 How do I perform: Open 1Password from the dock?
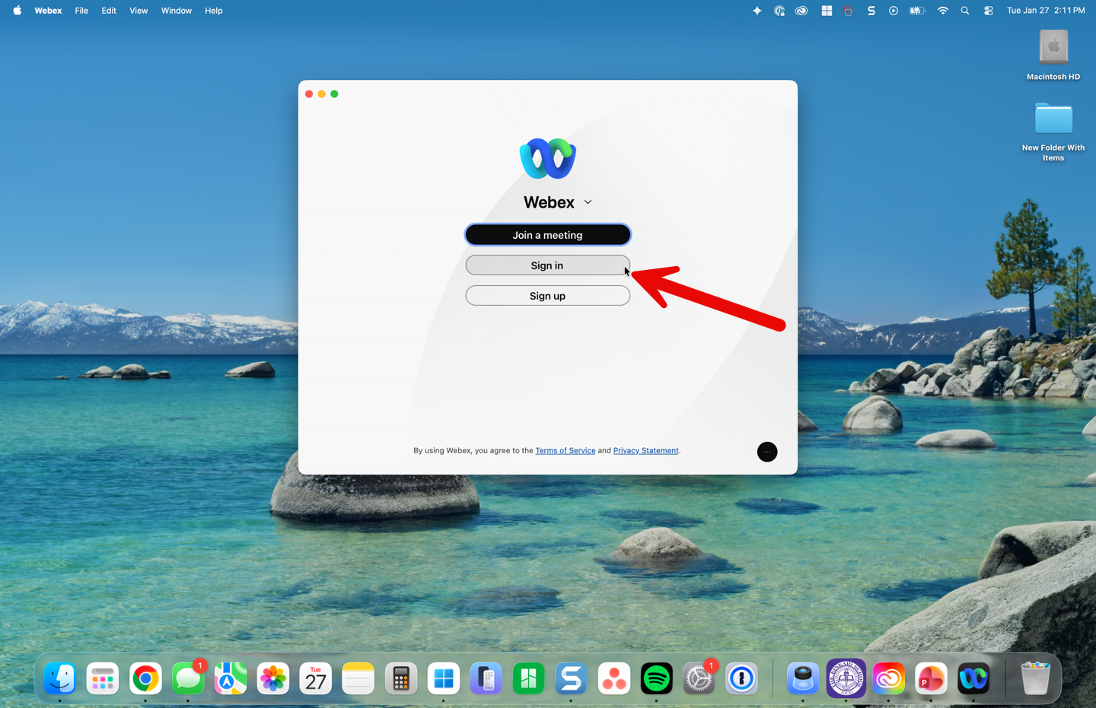742,678
